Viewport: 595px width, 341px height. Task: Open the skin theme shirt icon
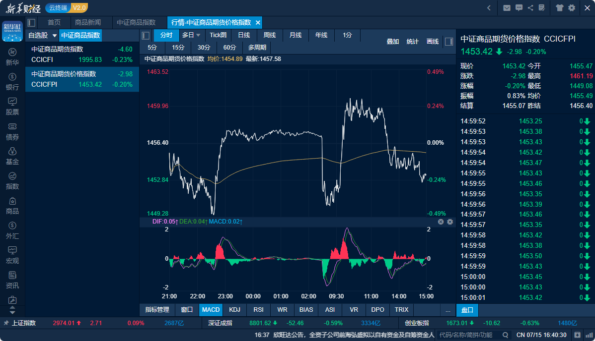[x=560, y=8]
